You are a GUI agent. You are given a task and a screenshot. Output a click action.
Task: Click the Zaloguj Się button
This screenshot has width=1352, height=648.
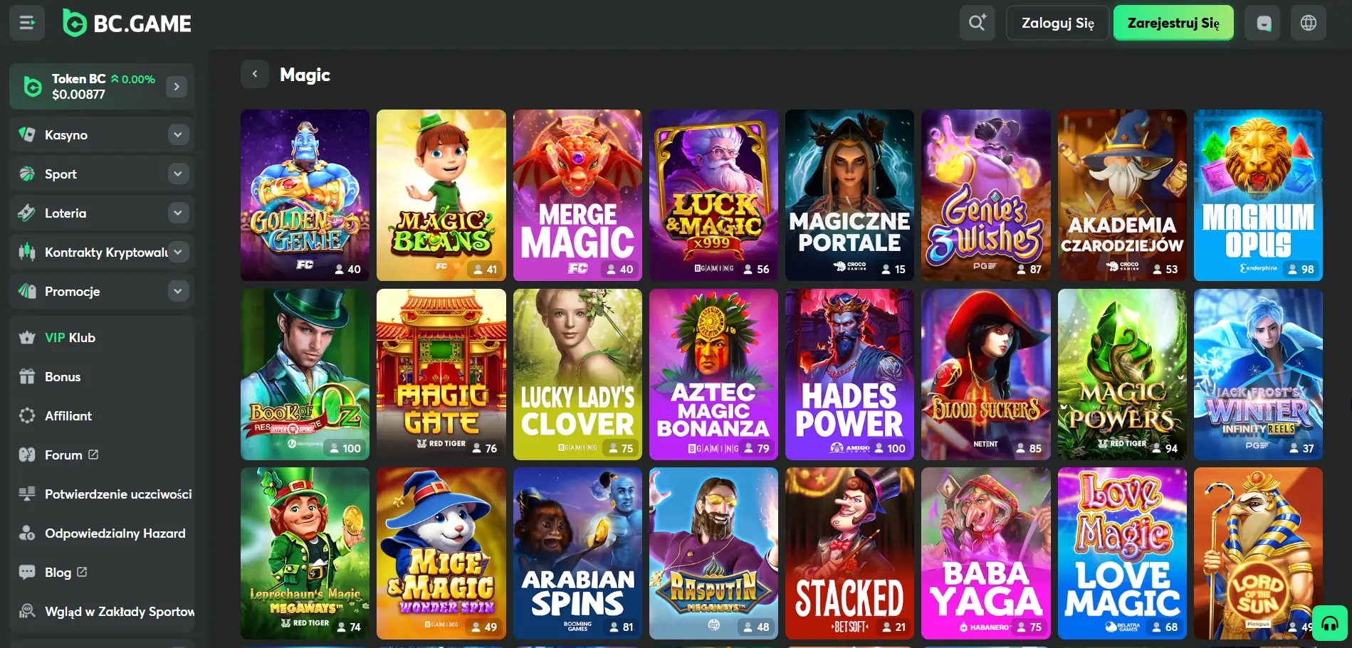click(1057, 23)
